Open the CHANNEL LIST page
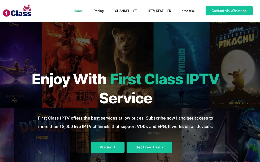Image resolution: width=260 pixels, height=162 pixels. tap(126, 11)
